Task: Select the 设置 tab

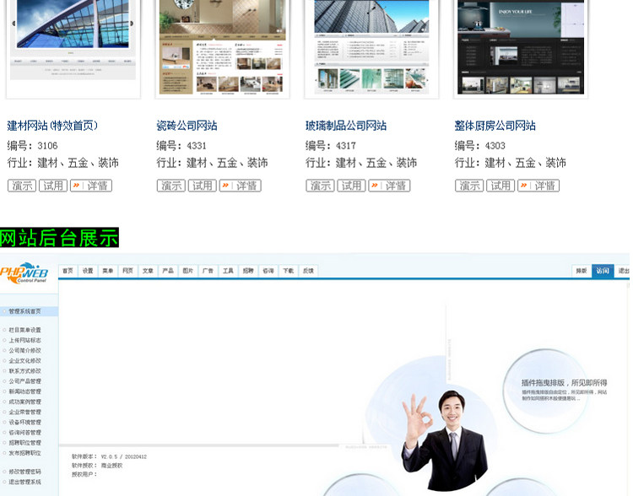Action: click(88, 271)
